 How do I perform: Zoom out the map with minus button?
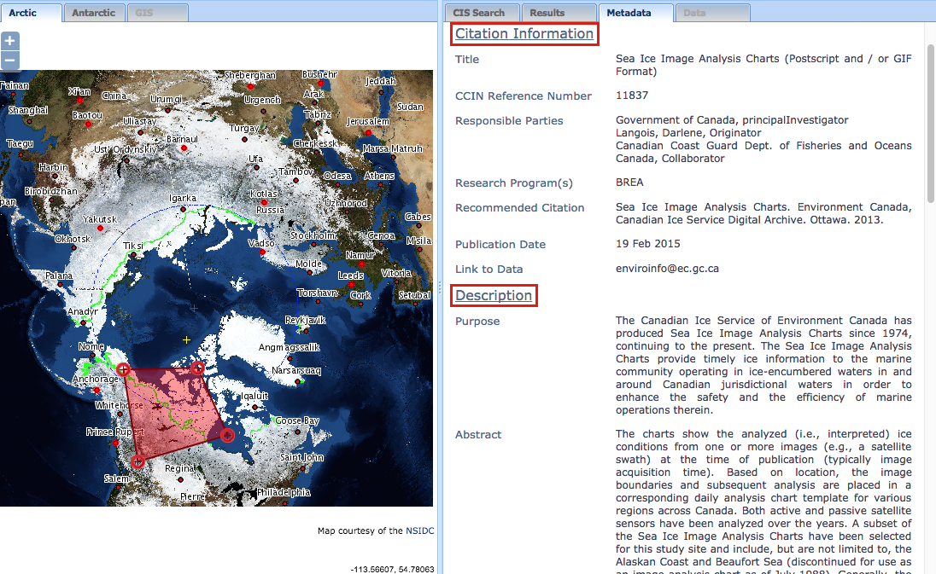click(9, 61)
